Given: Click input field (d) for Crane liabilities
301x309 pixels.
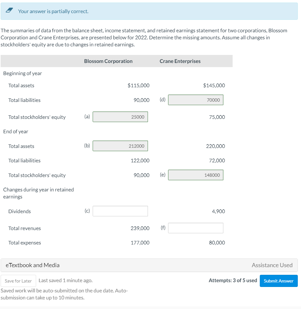Looking at the screenshot, I should click(196, 100).
